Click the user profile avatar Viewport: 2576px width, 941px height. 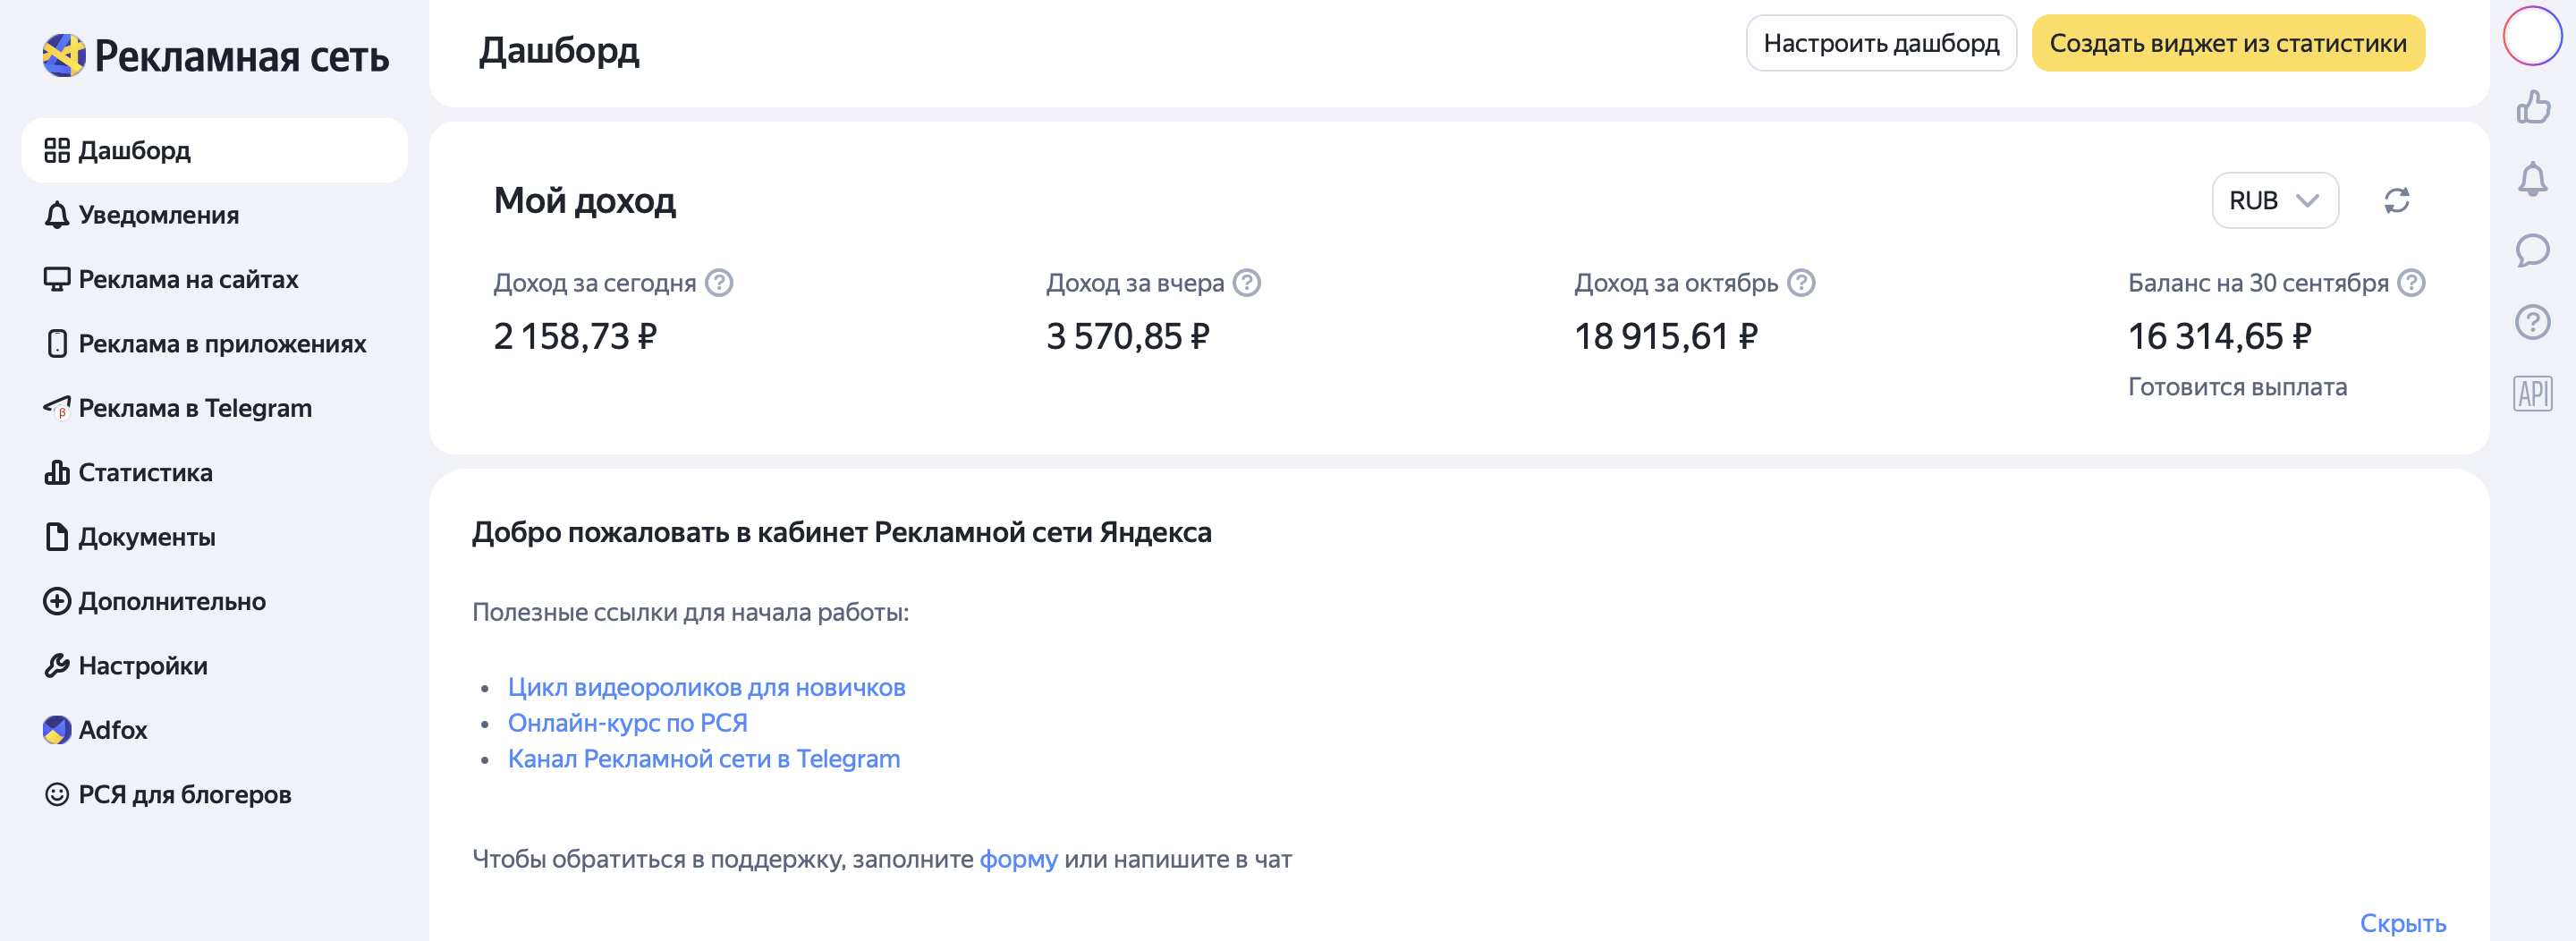[2532, 35]
